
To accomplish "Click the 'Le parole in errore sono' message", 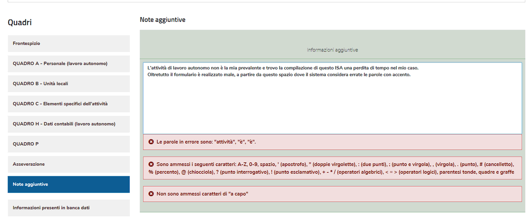I will 206,142.
